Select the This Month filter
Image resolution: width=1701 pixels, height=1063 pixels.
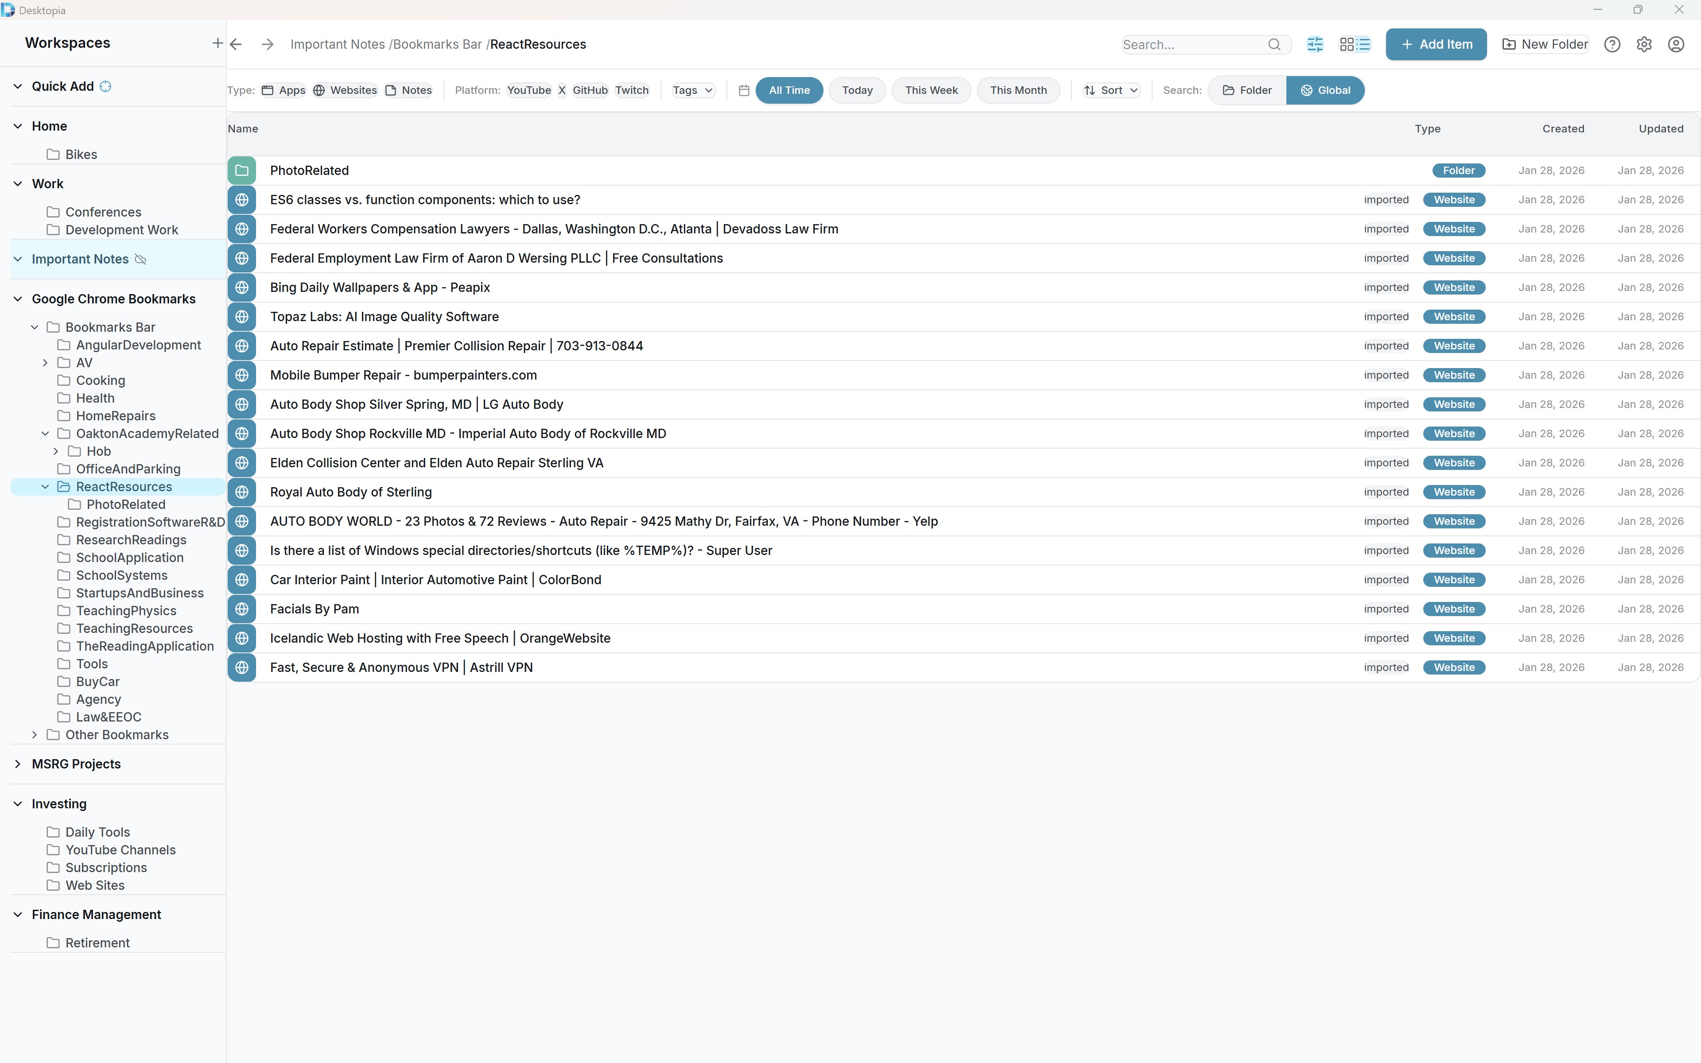click(1018, 90)
